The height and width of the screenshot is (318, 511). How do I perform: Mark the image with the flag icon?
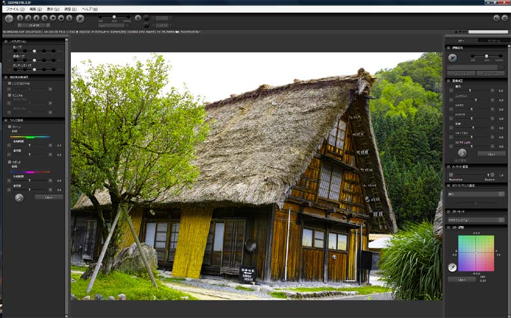pos(53,19)
